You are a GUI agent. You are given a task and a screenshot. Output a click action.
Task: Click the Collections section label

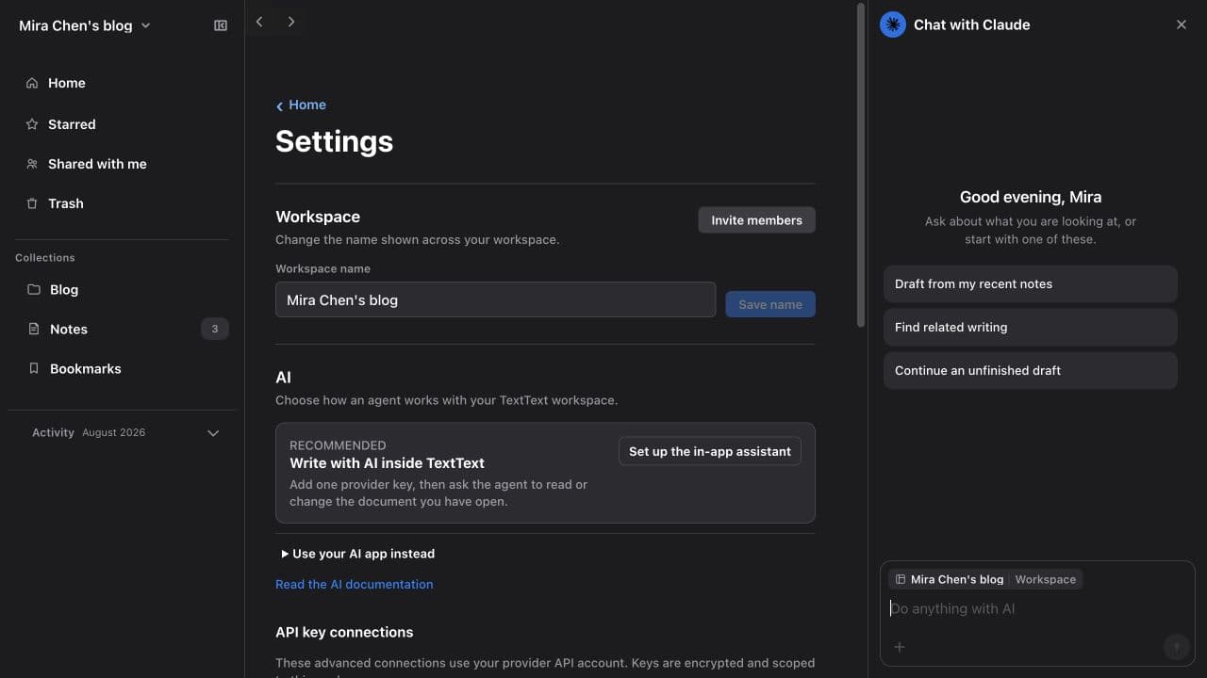click(45, 258)
